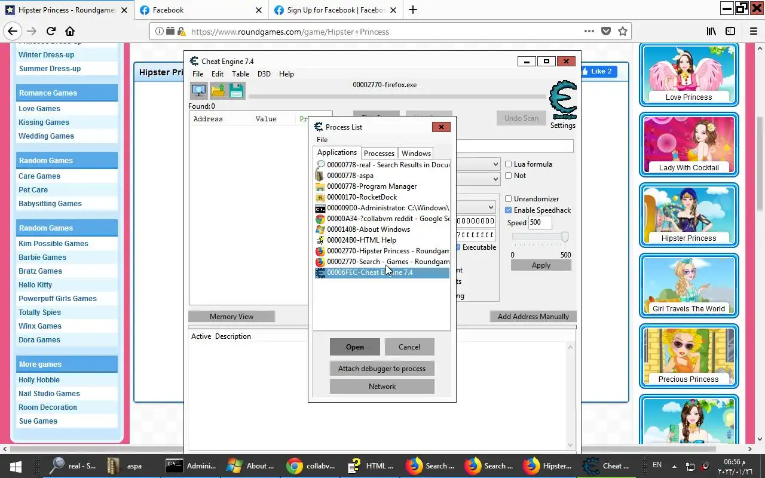
Task: Select the 00000A34 collabvm reddit Chrome entry
Action: coord(382,219)
